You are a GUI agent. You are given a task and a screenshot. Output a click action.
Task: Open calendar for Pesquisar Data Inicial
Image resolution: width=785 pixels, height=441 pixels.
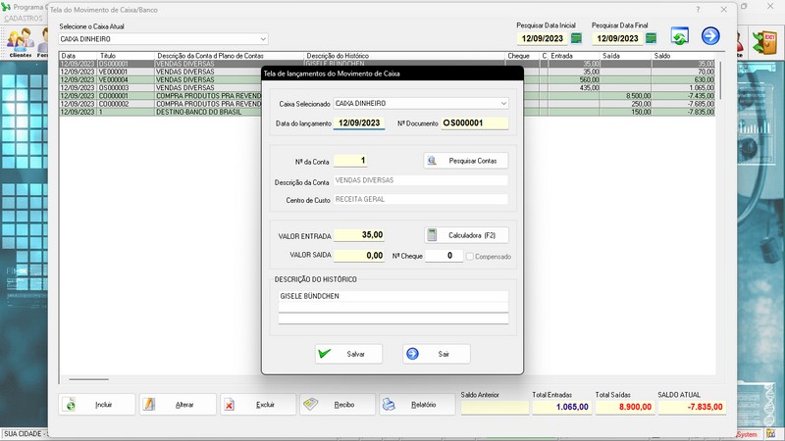tap(576, 38)
